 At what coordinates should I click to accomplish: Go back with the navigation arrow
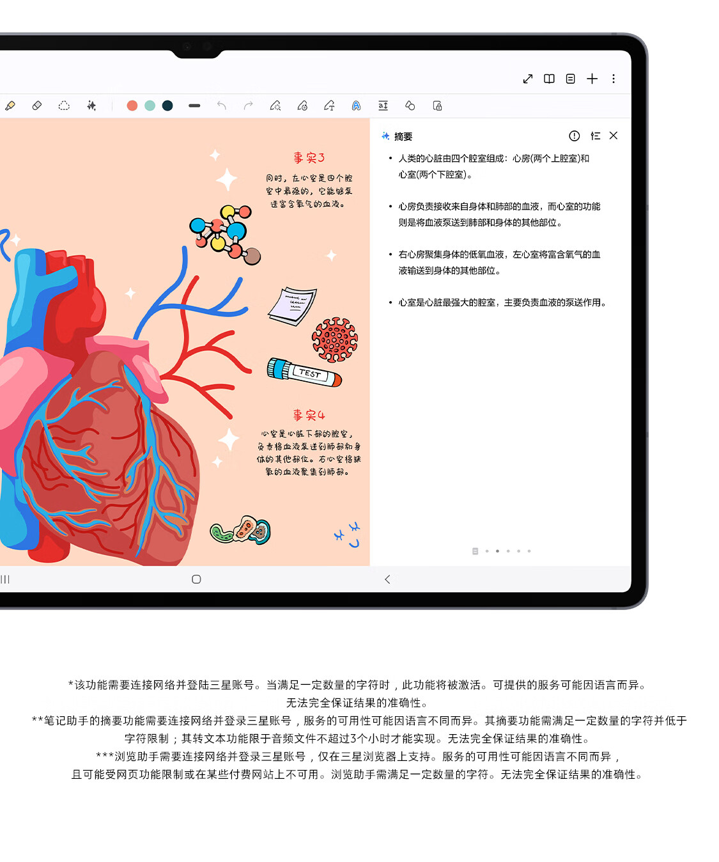click(x=387, y=579)
